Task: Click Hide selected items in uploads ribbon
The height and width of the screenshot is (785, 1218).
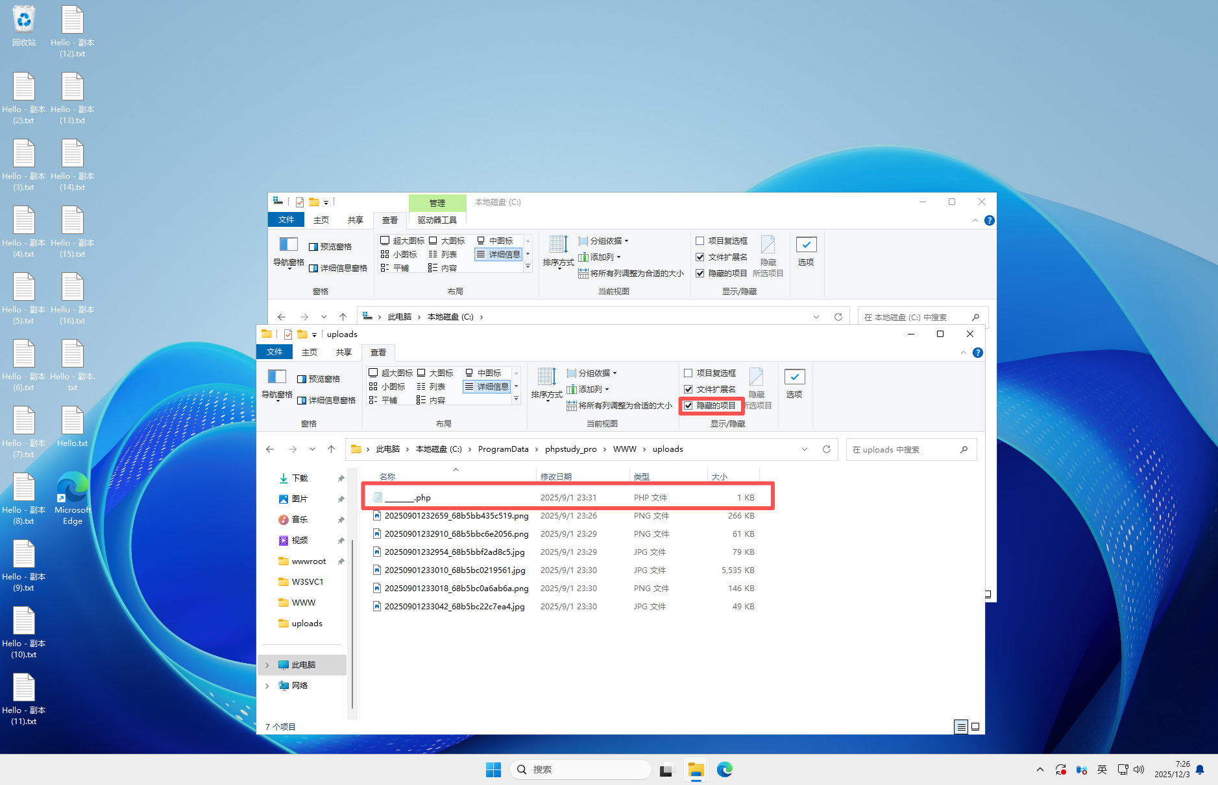Action: click(757, 389)
